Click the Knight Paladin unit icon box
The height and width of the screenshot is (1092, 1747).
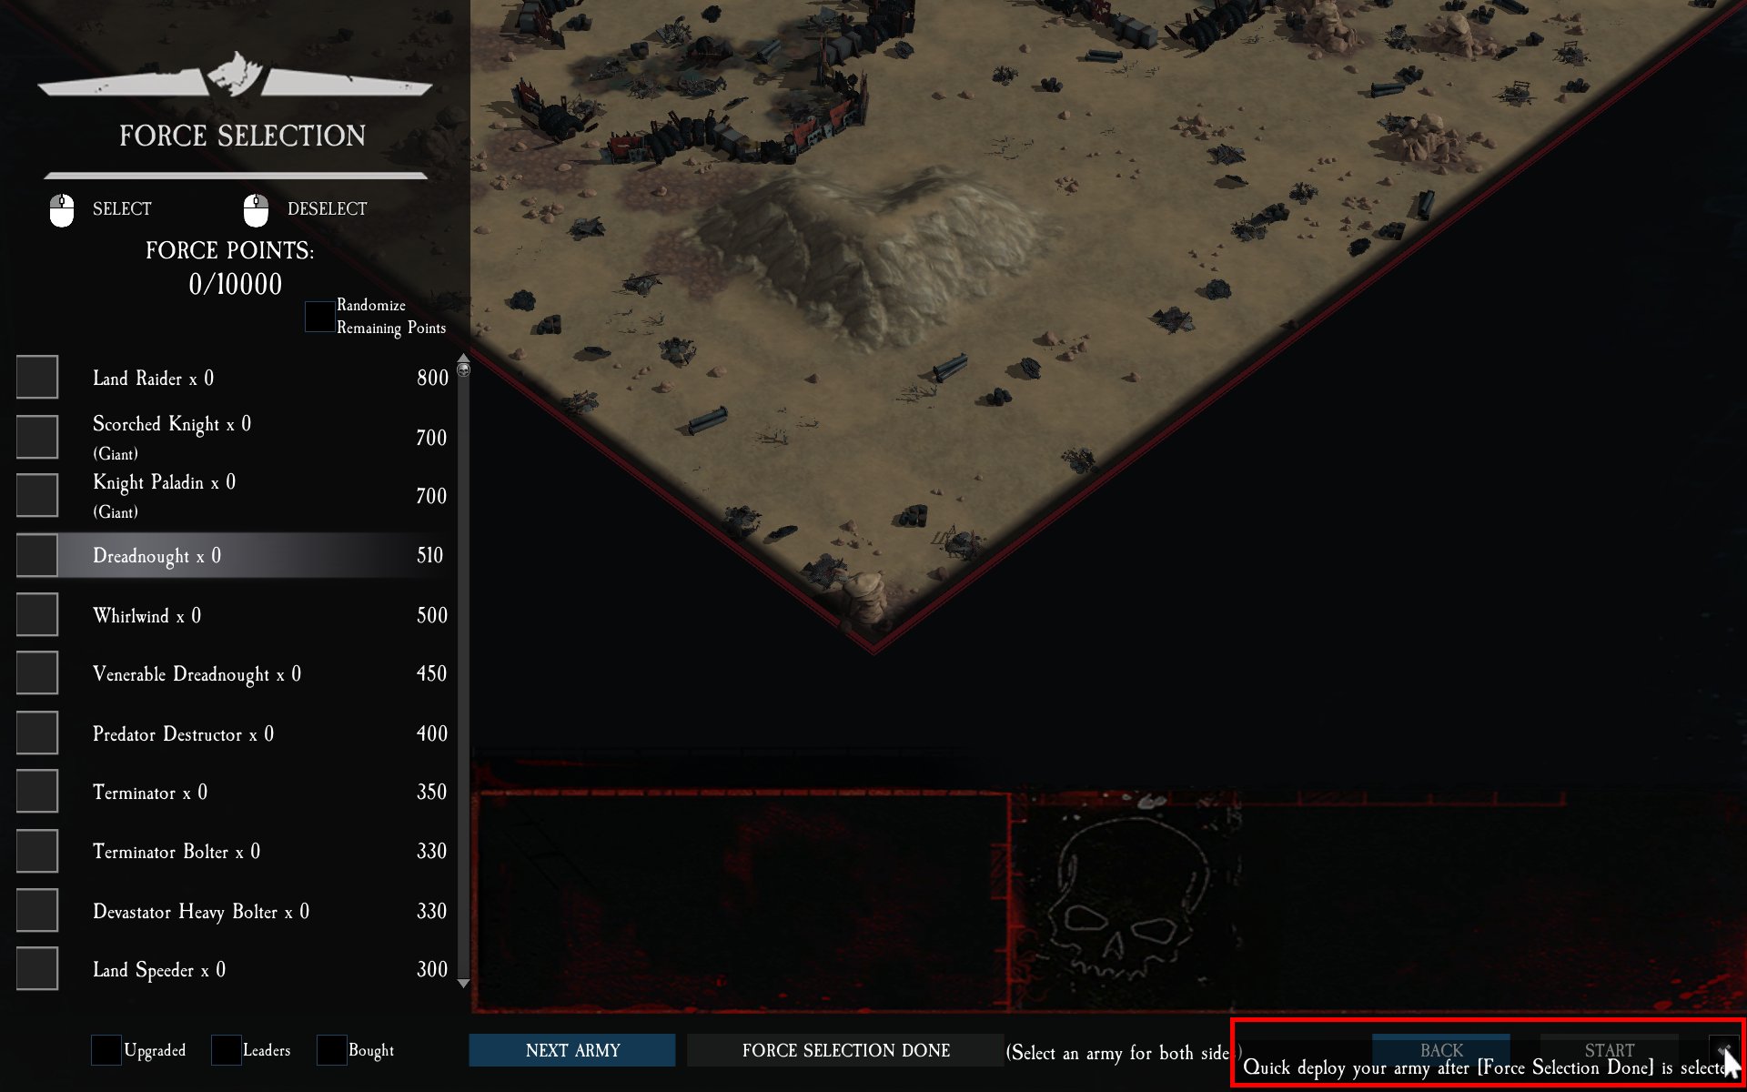(x=37, y=495)
